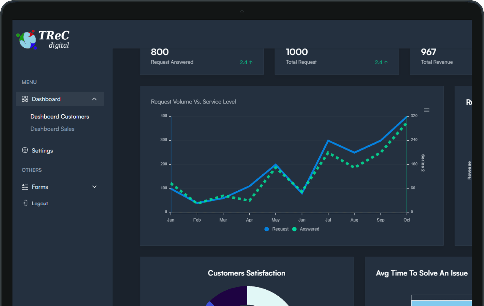This screenshot has height=306, width=484.
Task: Open Dashboard Customers page
Action: click(60, 117)
